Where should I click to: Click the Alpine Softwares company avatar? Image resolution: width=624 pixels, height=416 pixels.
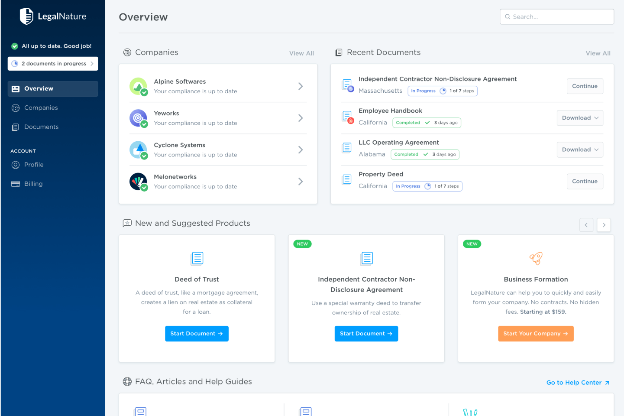click(138, 86)
